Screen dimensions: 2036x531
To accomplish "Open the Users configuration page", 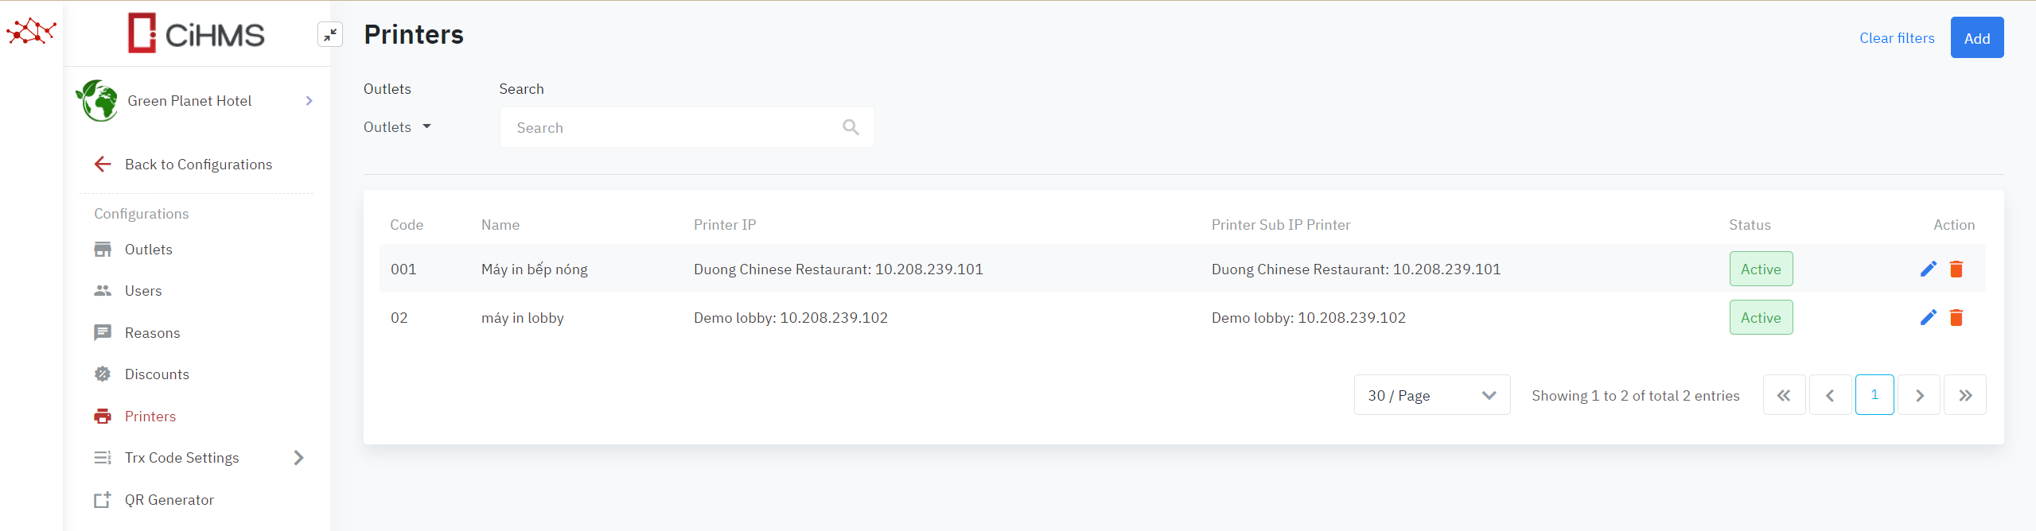I will (143, 291).
